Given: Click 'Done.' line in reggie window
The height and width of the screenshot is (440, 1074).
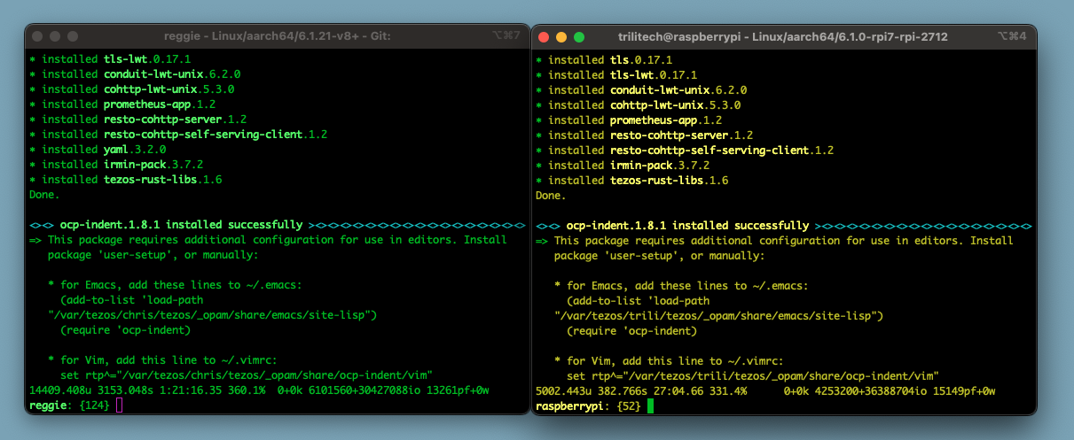Looking at the screenshot, I should pos(45,194).
